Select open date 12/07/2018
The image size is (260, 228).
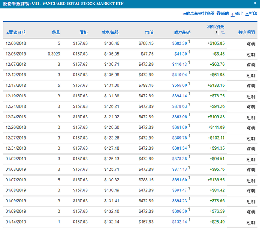click(x=16, y=64)
